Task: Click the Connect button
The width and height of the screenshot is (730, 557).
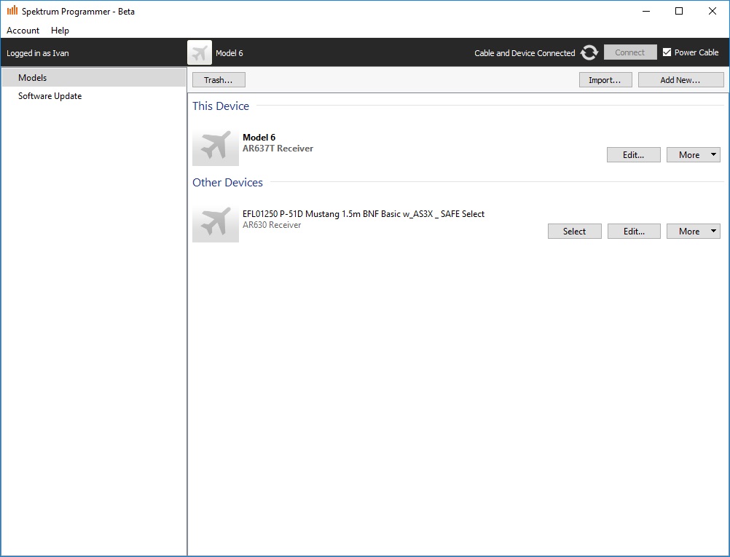Action: [629, 52]
